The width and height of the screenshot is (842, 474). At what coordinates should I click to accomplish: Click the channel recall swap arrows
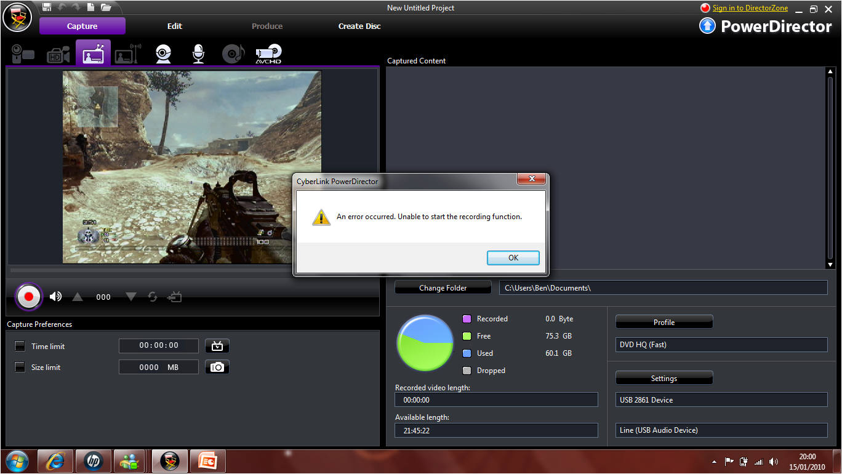[x=153, y=297]
